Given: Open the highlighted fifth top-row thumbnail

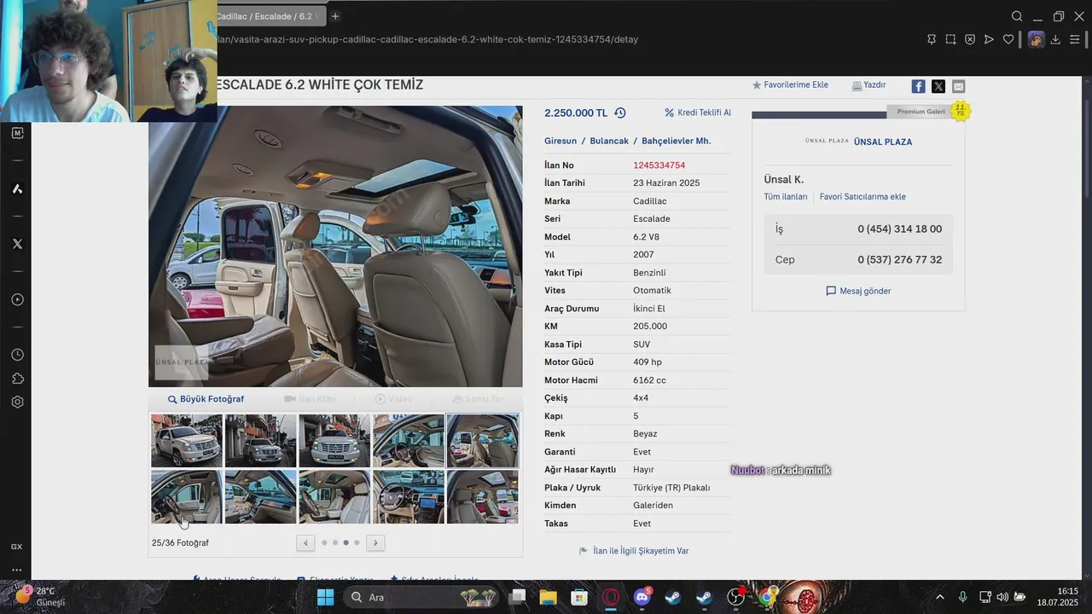Looking at the screenshot, I should click(x=482, y=441).
